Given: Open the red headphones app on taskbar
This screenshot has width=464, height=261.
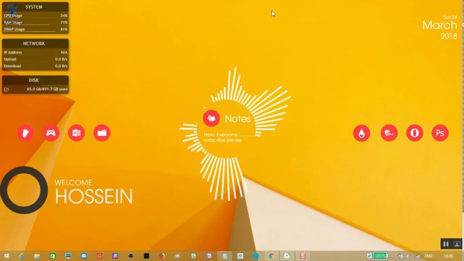Looking at the screenshot, I should pyautogui.click(x=99, y=256).
